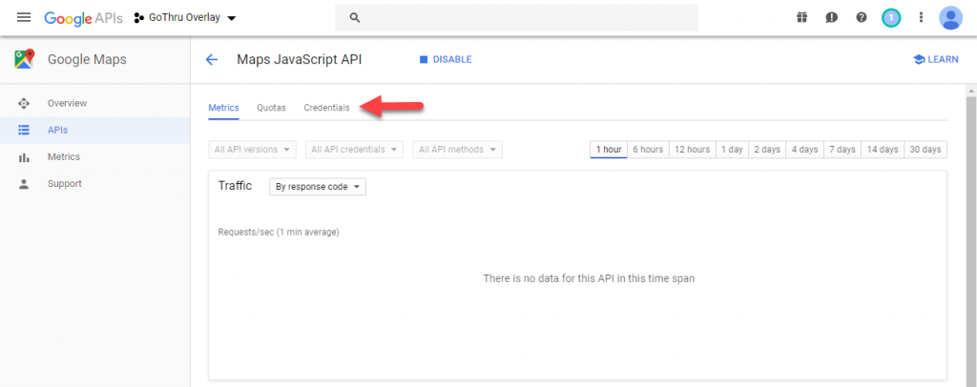
Task: Click the Support person icon
Action: 24,184
